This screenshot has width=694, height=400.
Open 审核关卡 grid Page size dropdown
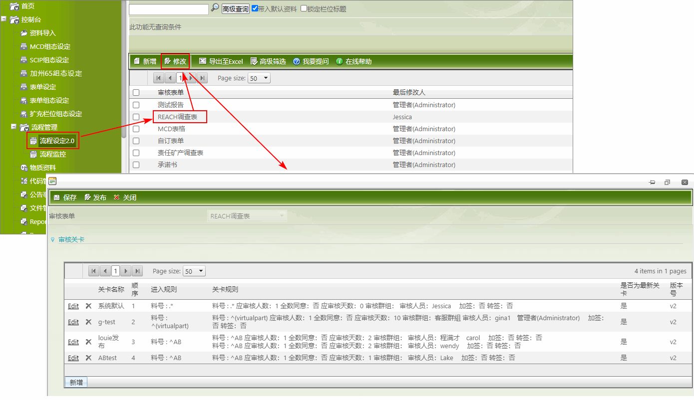point(194,271)
